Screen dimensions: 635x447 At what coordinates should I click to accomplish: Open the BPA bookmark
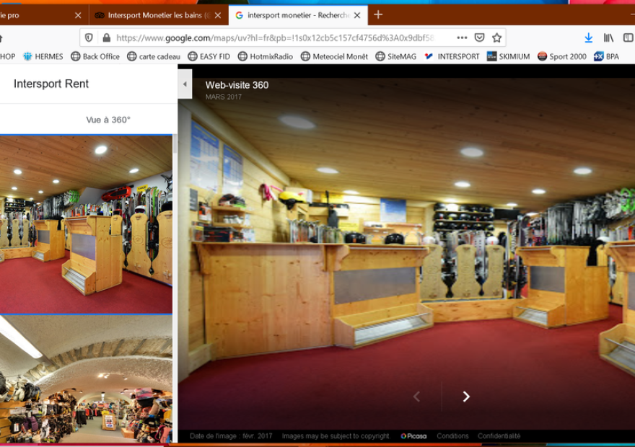click(x=606, y=57)
